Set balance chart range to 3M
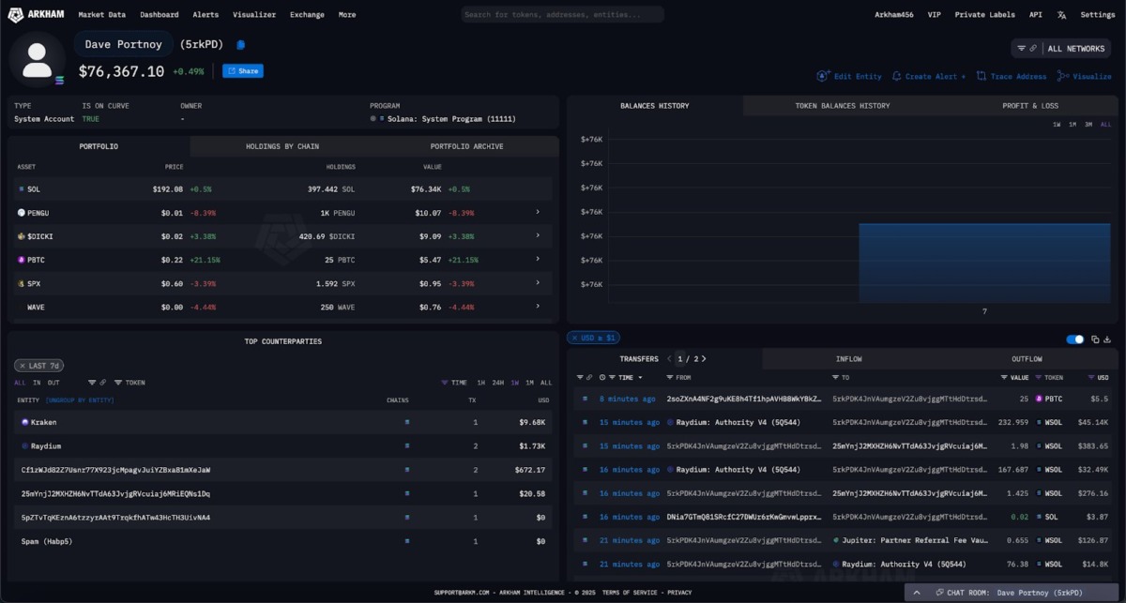 click(x=1088, y=125)
